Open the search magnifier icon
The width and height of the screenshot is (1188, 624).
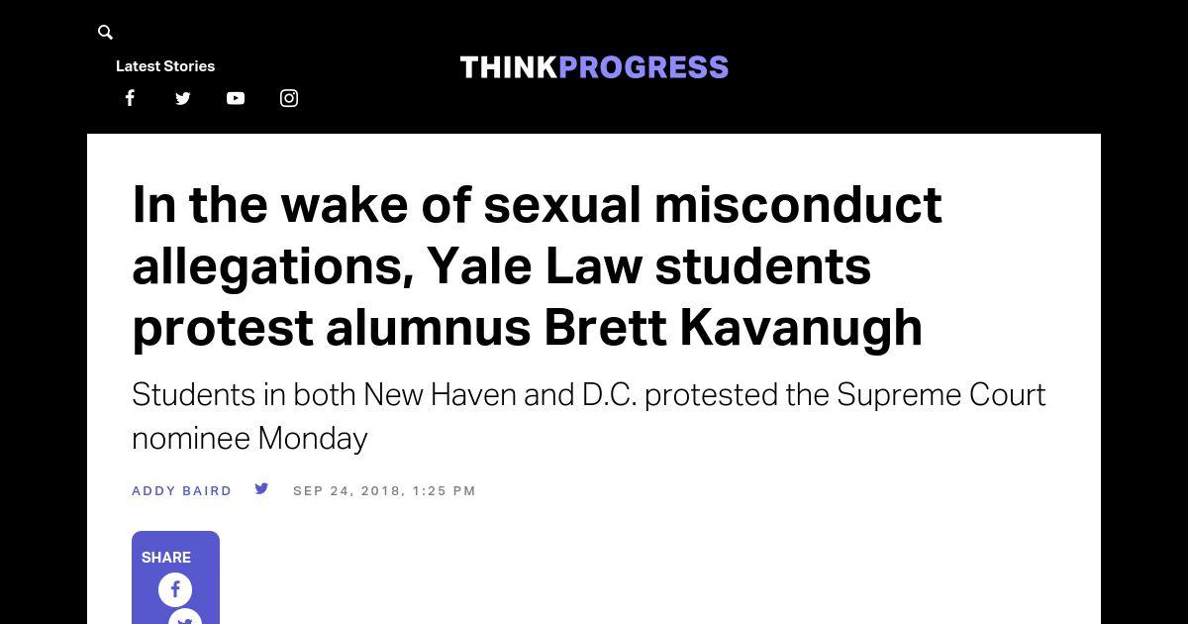coord(105,33)
